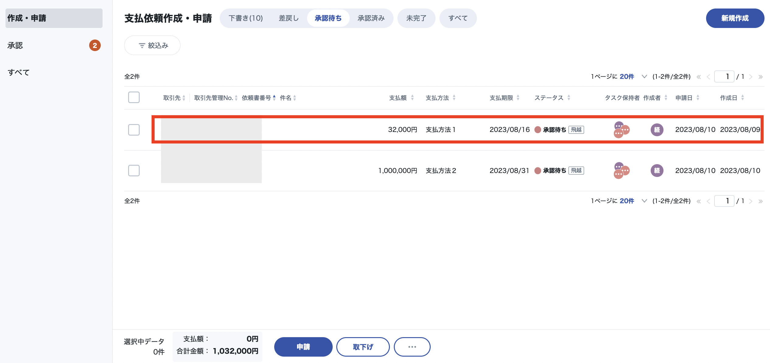Click creator avatar 経 in 32,000円 row

coord(657,130)
